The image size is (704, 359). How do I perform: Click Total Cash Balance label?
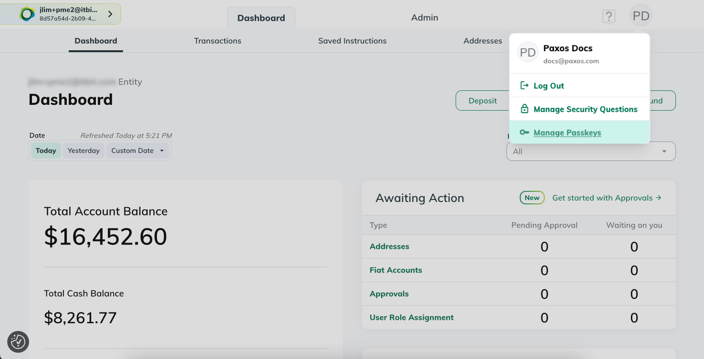[x=84, y=293]
